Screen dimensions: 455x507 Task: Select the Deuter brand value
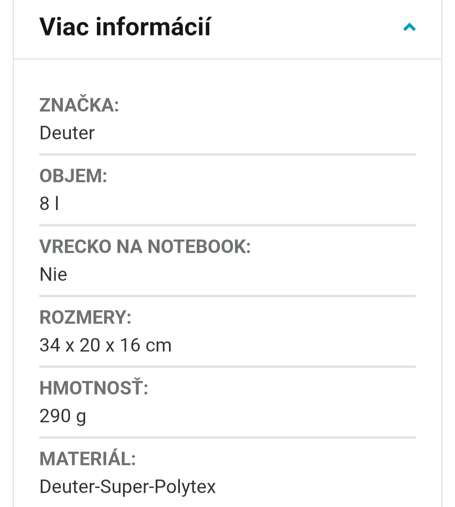point(67,133)
